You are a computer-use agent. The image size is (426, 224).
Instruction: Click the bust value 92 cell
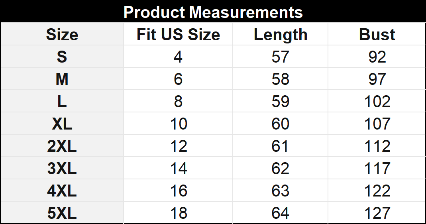pyautogui.click(x=377, y=57)
